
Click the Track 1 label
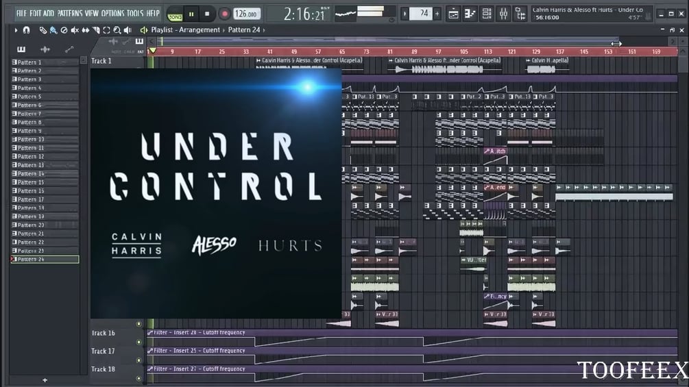pyautogui.click(x=101, y=61)
